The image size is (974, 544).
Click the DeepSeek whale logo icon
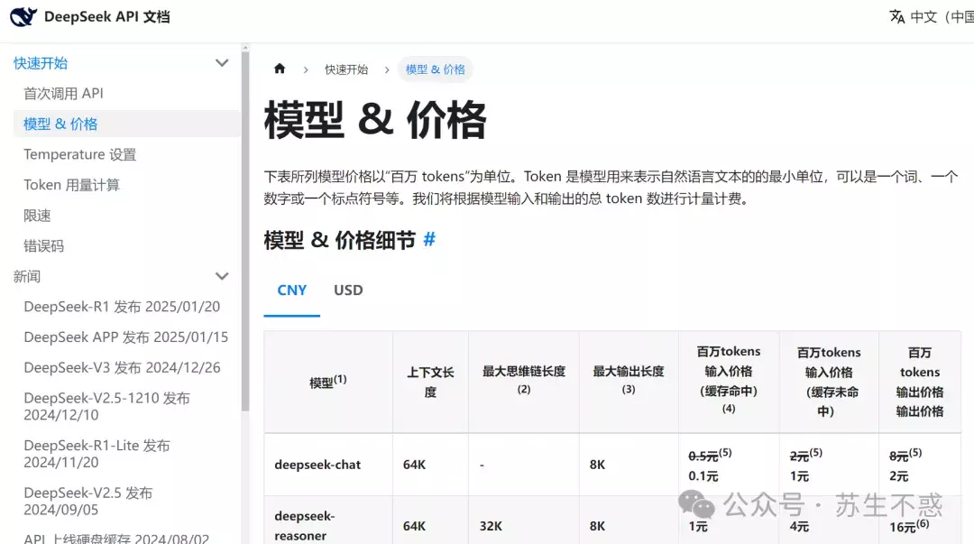click(x=23, y=16)
